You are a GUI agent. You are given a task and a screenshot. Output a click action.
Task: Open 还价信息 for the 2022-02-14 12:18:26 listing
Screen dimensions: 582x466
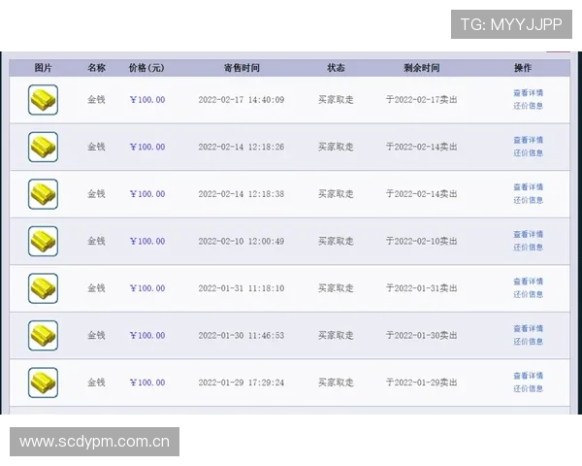tap(529, 153)
